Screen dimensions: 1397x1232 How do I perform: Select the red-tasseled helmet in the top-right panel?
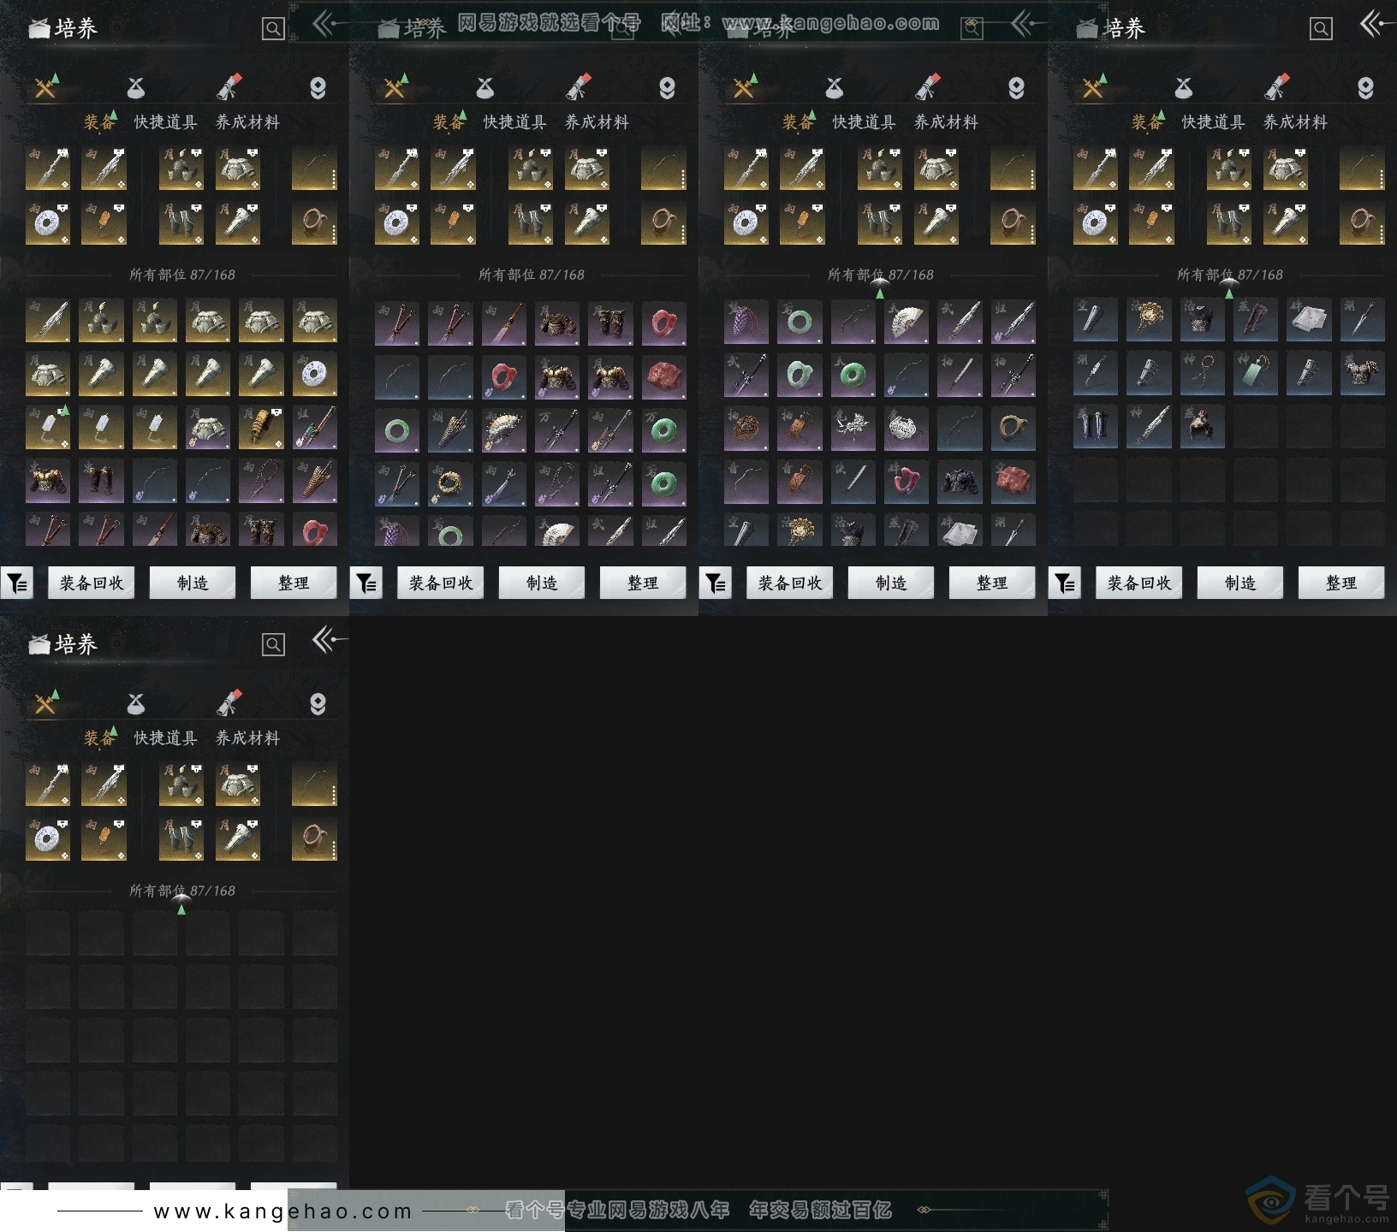click(1202, 427)
